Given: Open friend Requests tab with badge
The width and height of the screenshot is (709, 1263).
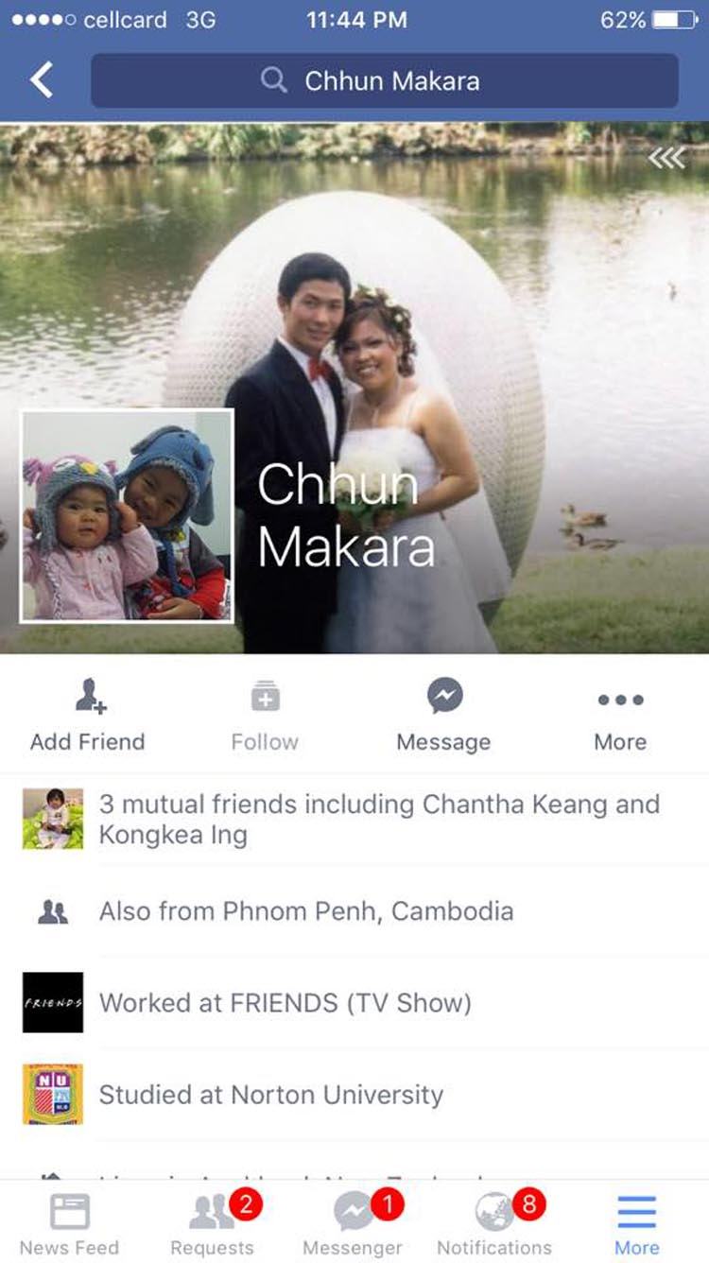Looking at the screenshot, I should [213, 1223].
